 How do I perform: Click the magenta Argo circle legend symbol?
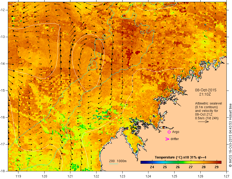coord(169,132)
